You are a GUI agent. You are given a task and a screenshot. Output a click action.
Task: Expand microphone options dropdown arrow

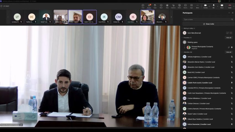pyautogui.click(x=218, y=6)
